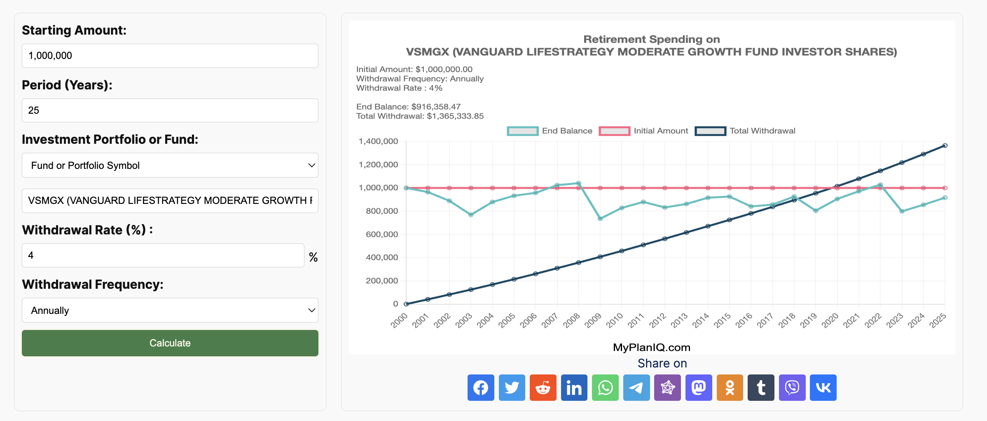Open the Fund or Portfolio Symbol dropdown
Image resolution: width=987 pixels, height=421 pixels.
click(170, 165)
